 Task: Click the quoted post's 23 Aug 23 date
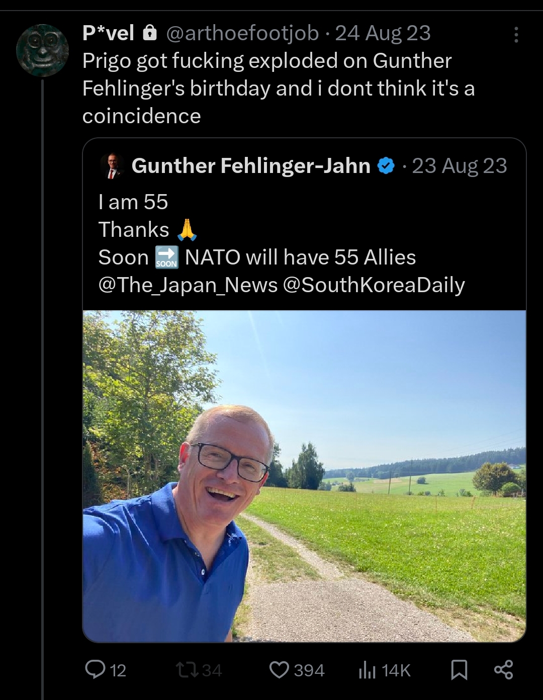click(460, 166)
